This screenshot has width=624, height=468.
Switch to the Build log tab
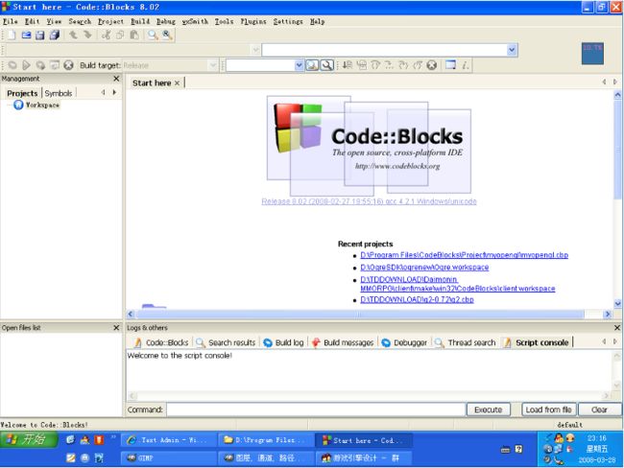pyautogui.click(x=283, y=342)
